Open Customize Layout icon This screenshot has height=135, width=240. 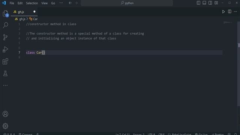[x=216, y=3]
